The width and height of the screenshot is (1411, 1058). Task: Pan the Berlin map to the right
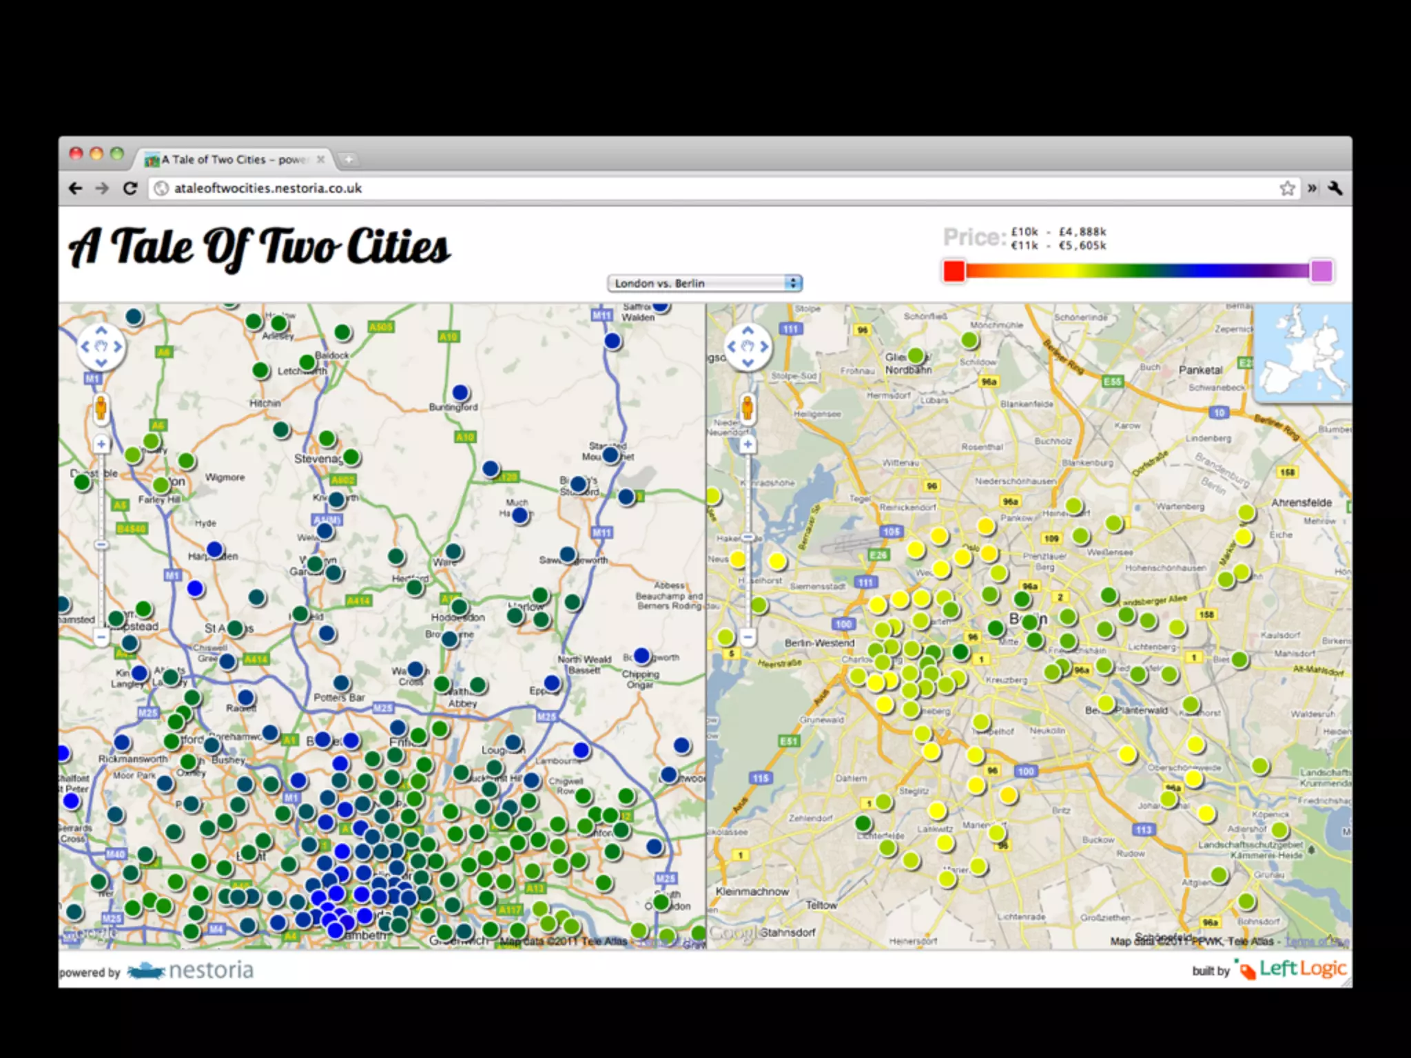click(x=764, y=346)
